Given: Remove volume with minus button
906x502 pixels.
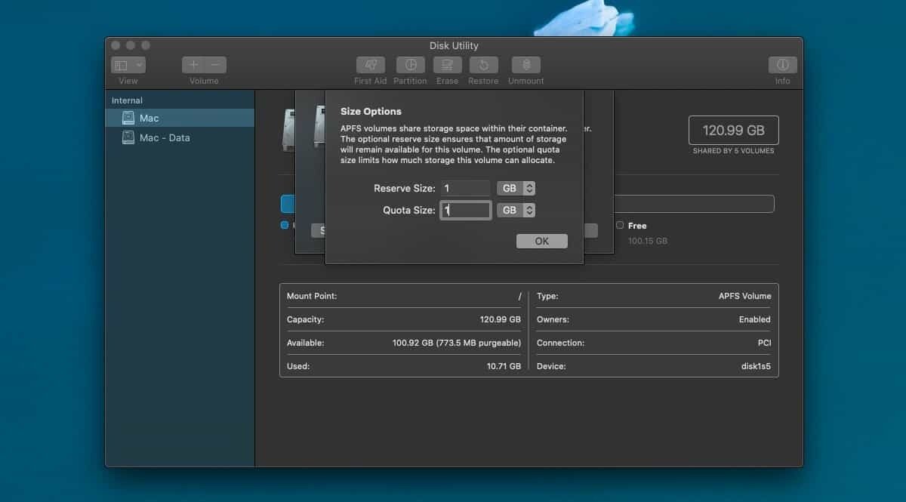Looking at the screenshot, I should click(215, 66).
